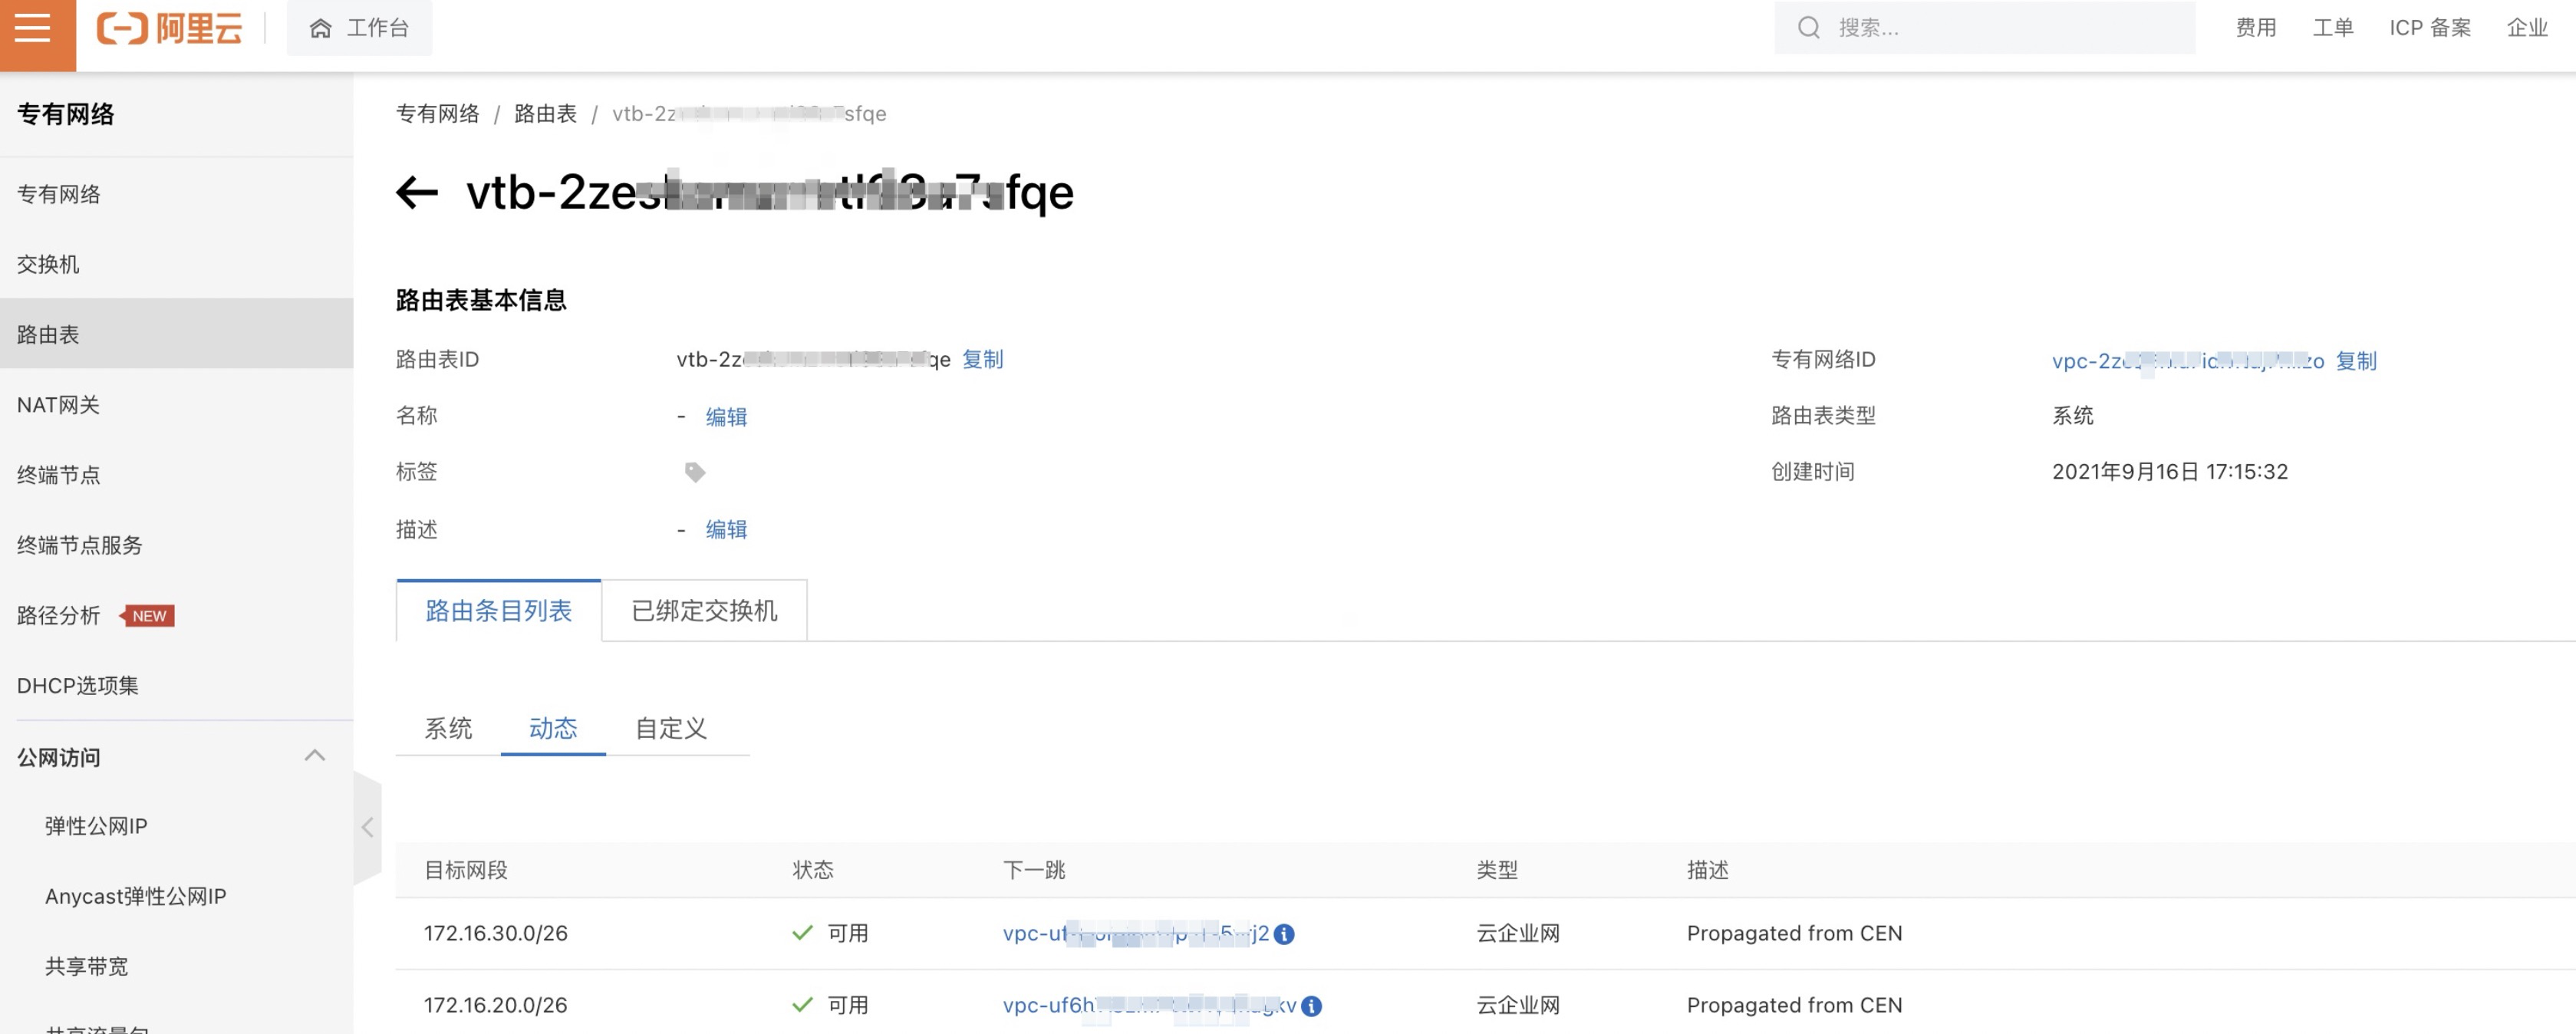Click the tag icon in 标签 row
2576x1034 pixels.
tap(694, 472)
